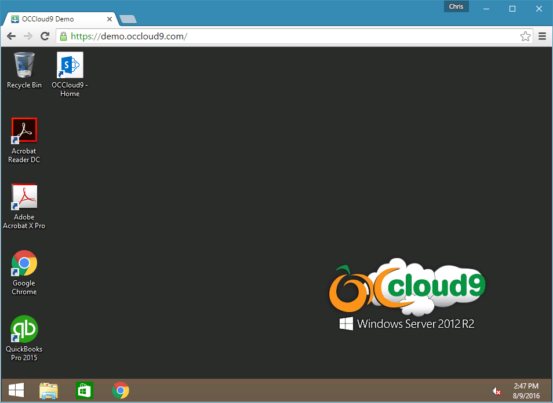Viewport: 553px width, 403px height.
Task: Focus the address bar with demo.occloud9.com URL
Action: (294, 36)
